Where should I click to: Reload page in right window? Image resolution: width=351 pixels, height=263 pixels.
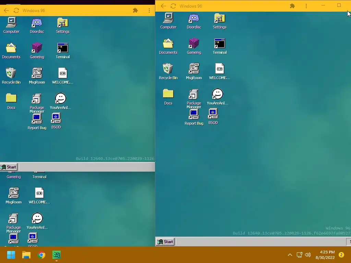(173, 6)
